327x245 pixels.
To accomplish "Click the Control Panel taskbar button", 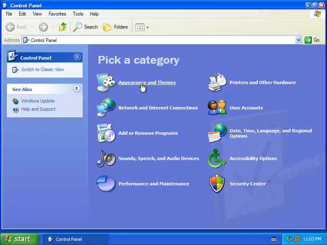I will 76,239.
